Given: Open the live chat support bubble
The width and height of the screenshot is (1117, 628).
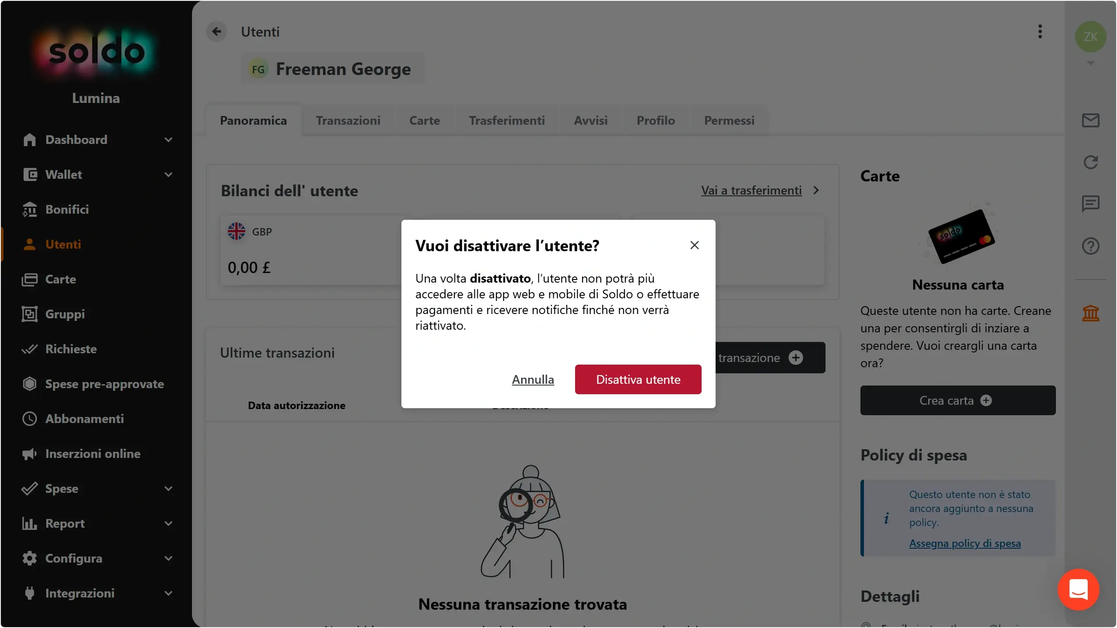Looking at the screenshot, I should pyautogui.click(x=1078, y=590).
